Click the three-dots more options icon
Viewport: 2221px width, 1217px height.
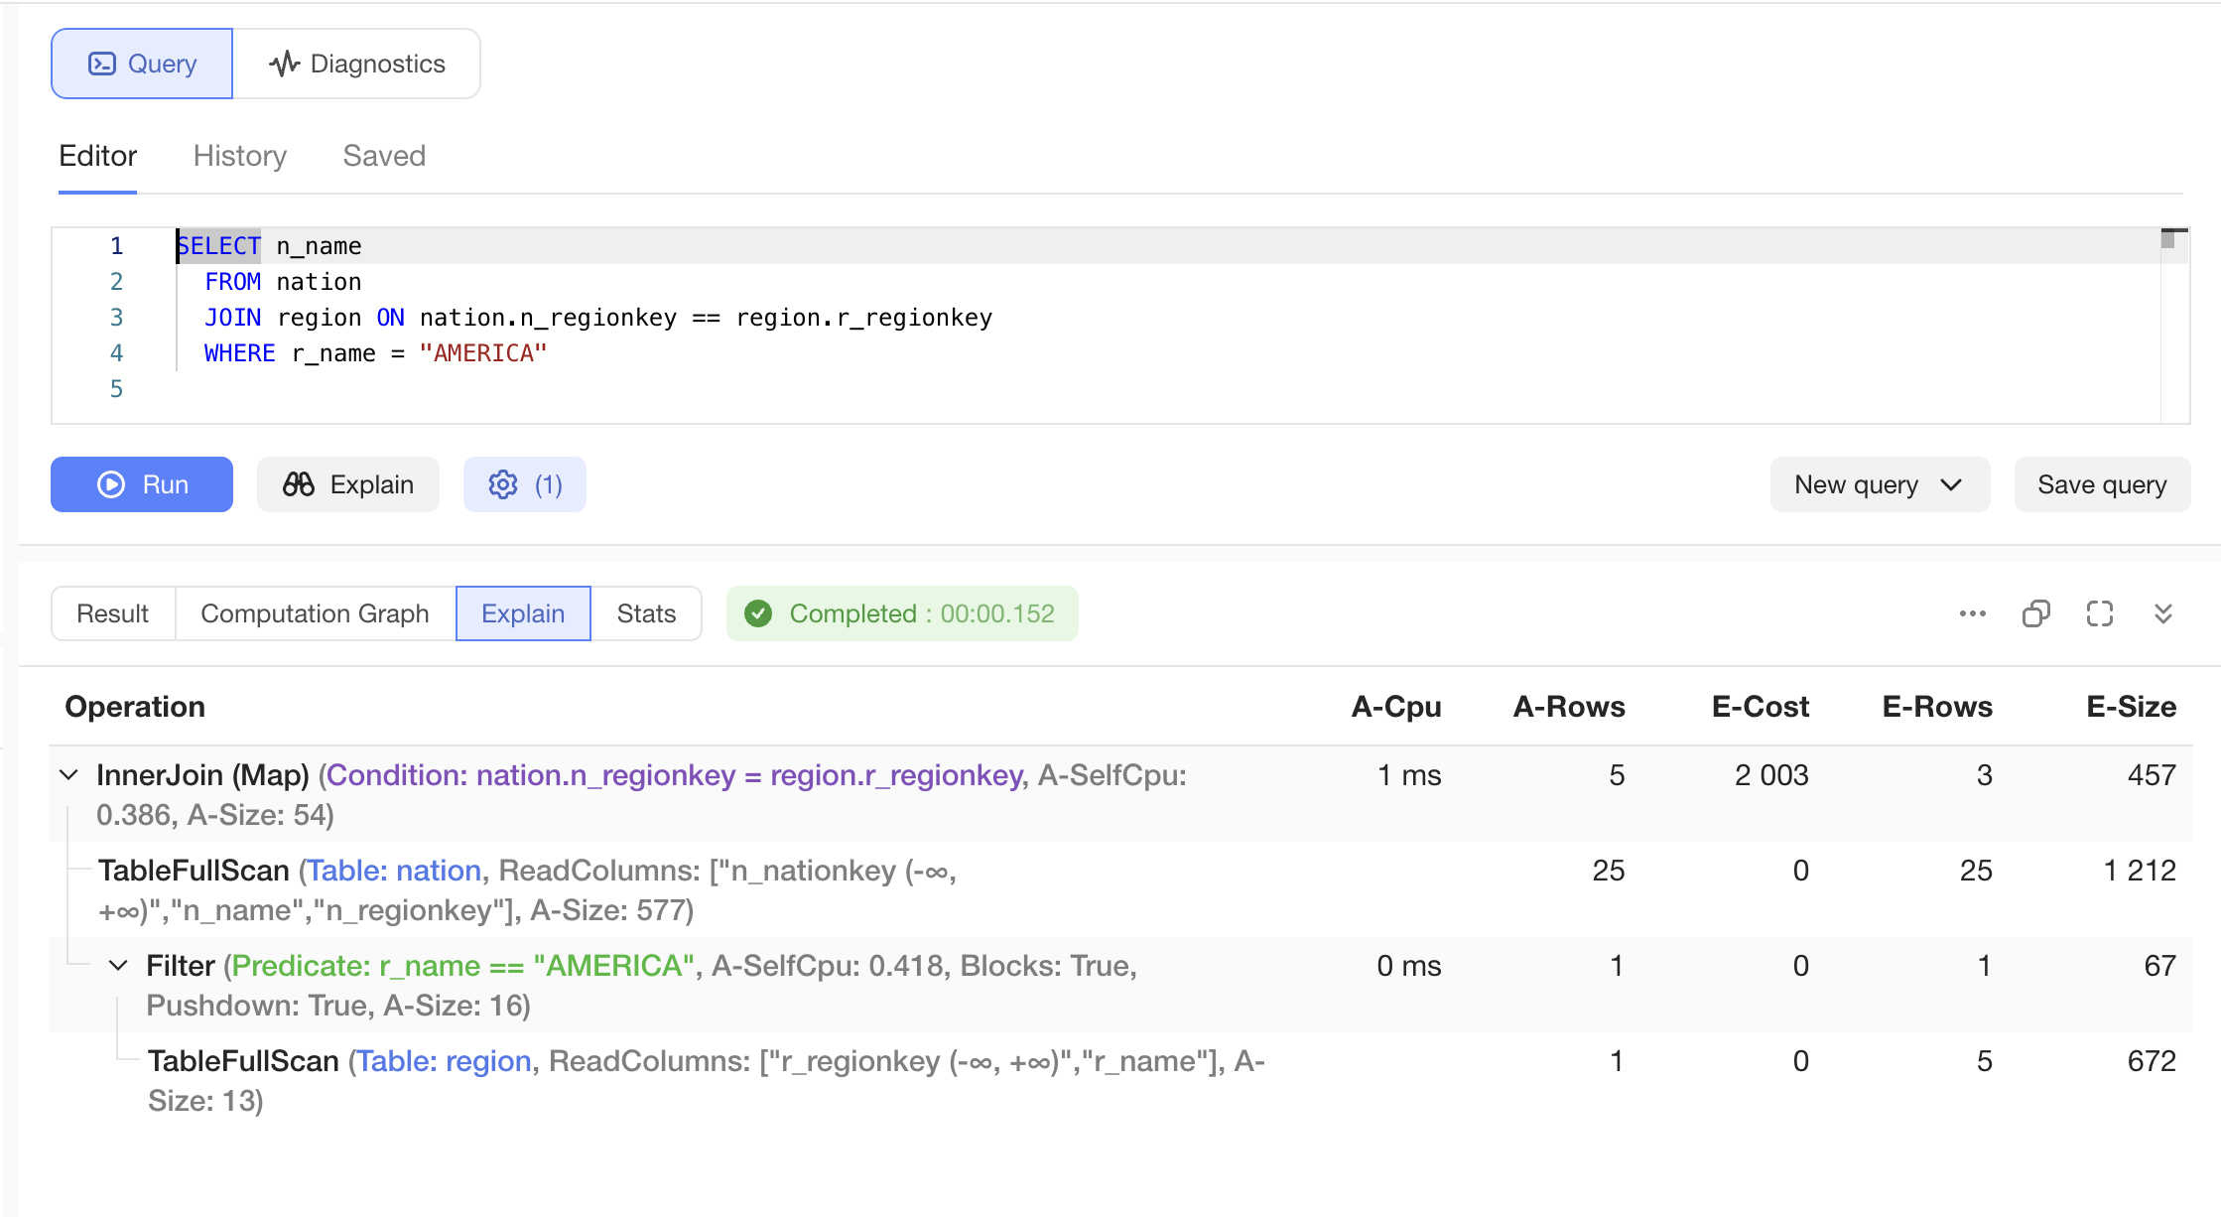coord(1972,613)
